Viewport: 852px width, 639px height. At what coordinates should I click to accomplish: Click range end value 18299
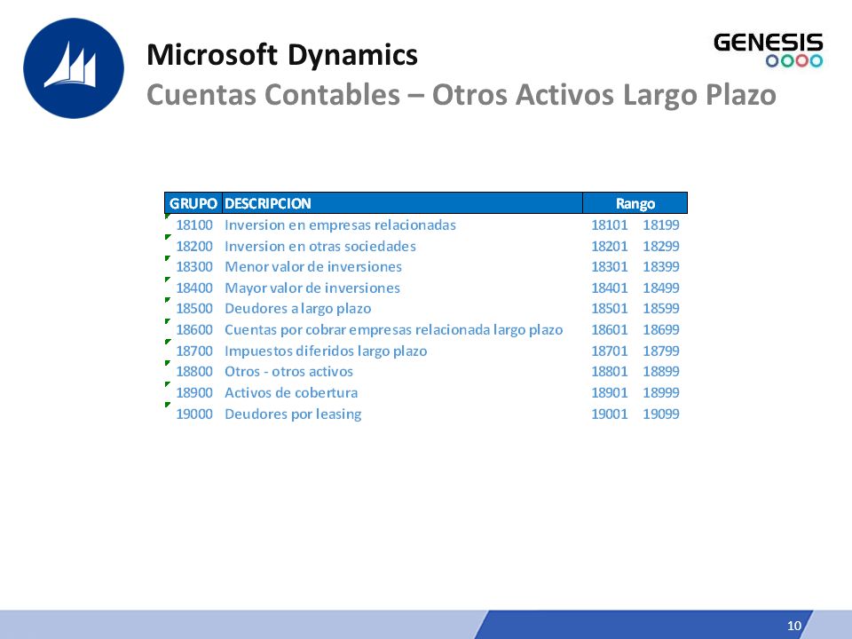660,246
